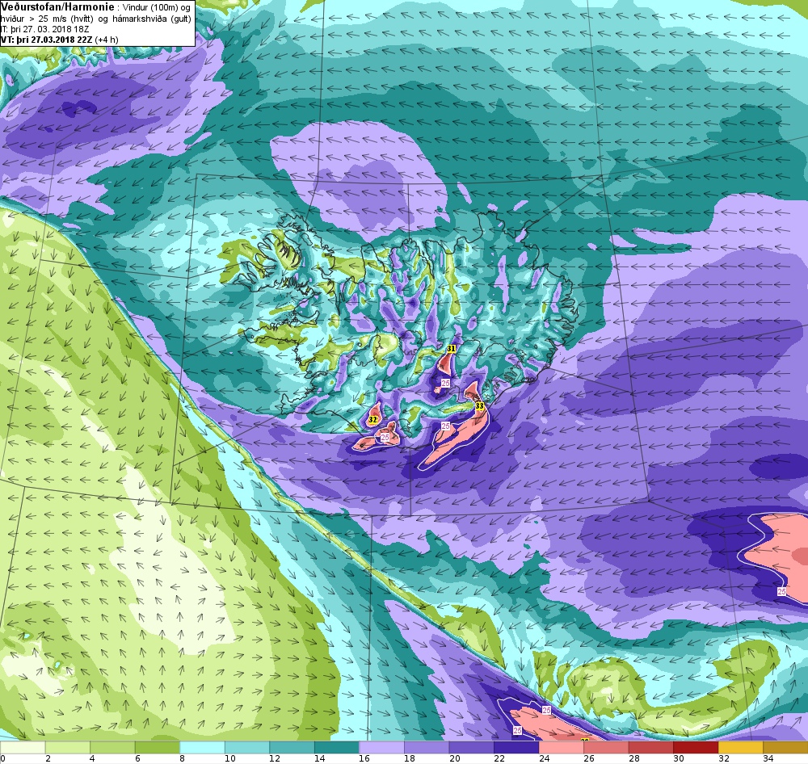Screen dimensions: 808x764
Task: Click the 6–8 m/s green legend block
Action: click(x=158, y=747)
